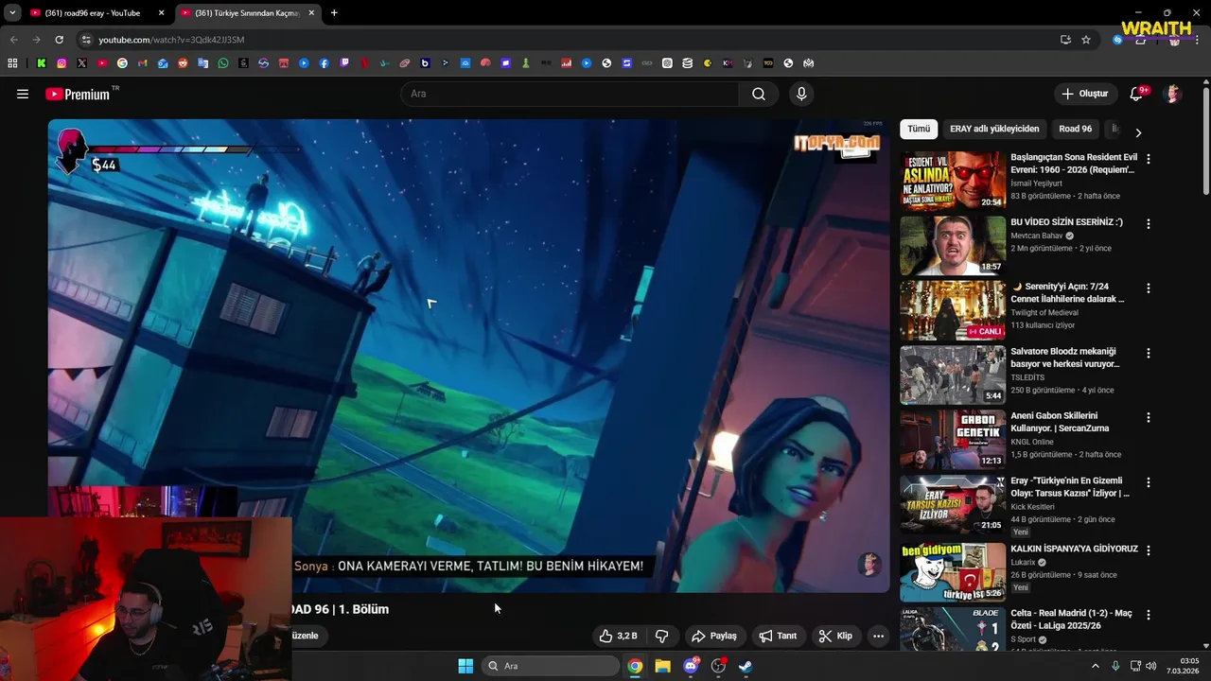1211x681 pixels.
Task: Open Aneni Gabon Skillerini video thumbnail
Action: pyautogui.click(x=953, y=440)
